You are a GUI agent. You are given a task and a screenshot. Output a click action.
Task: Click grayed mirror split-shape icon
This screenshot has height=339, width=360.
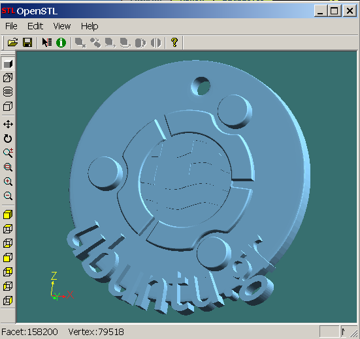156,42
